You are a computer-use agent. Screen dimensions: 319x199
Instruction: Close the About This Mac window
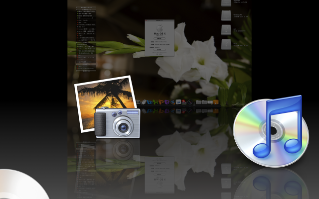point(146,20)
